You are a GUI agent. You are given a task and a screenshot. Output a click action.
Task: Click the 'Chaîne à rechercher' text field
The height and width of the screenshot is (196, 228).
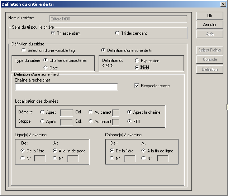click(66, 87)
